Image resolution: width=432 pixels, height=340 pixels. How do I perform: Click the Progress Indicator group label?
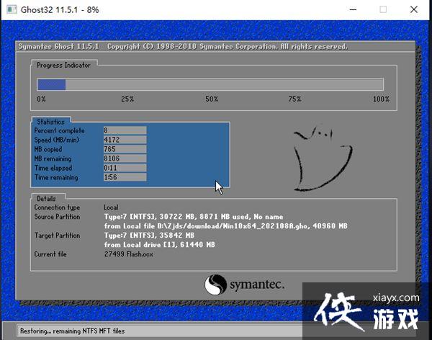click(63, 65)
